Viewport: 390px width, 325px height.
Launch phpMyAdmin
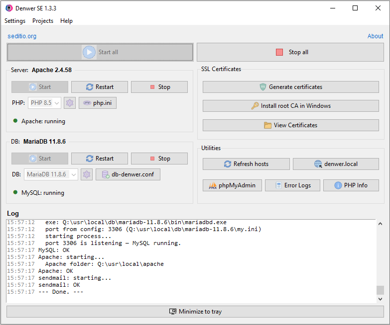click(232, 185)
